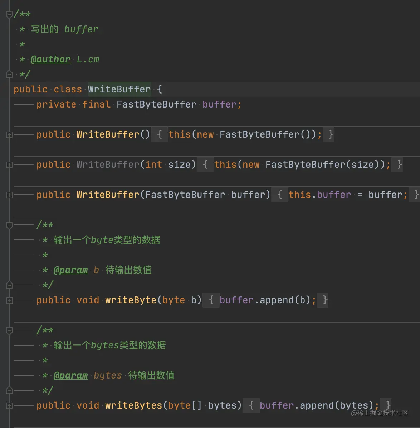Click the grayed-out WriteBuffer(int size) constructor name
Viewport: 420px width, 428px height.
coord(108,165)
